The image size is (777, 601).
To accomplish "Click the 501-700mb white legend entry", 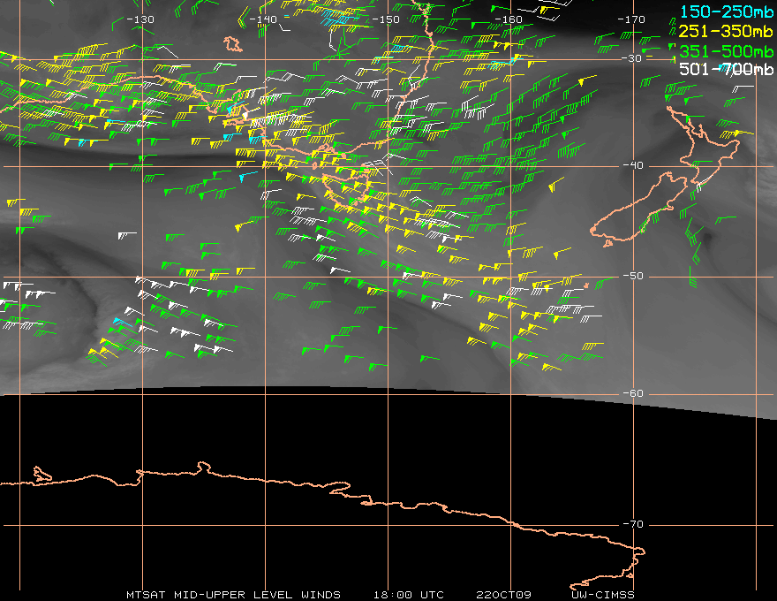I will [x=727, y=69].
